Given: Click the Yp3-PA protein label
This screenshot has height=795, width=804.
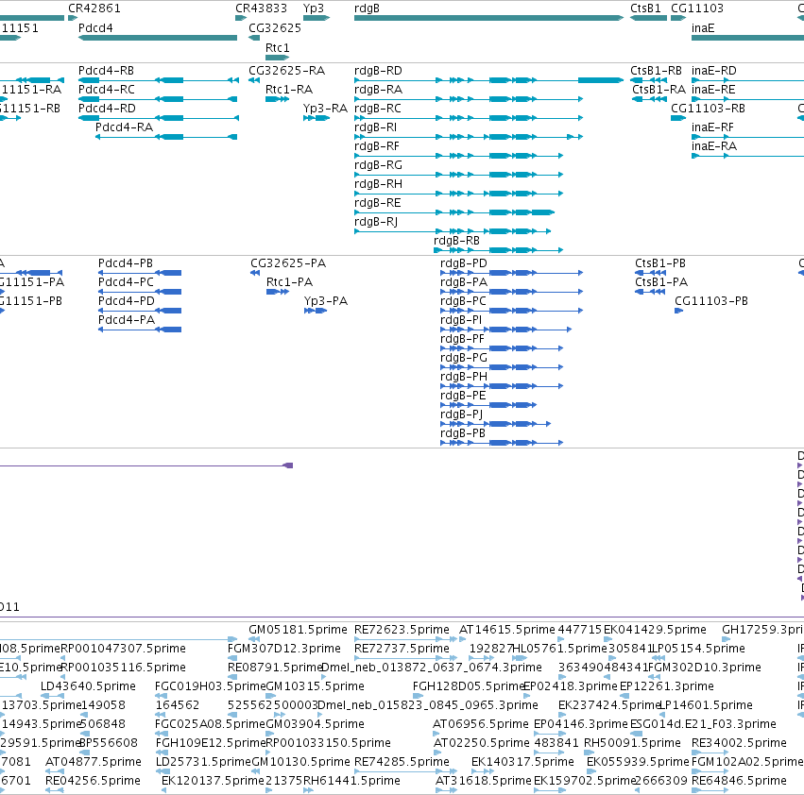Looking at the screenshot, I should coord(326,301).
